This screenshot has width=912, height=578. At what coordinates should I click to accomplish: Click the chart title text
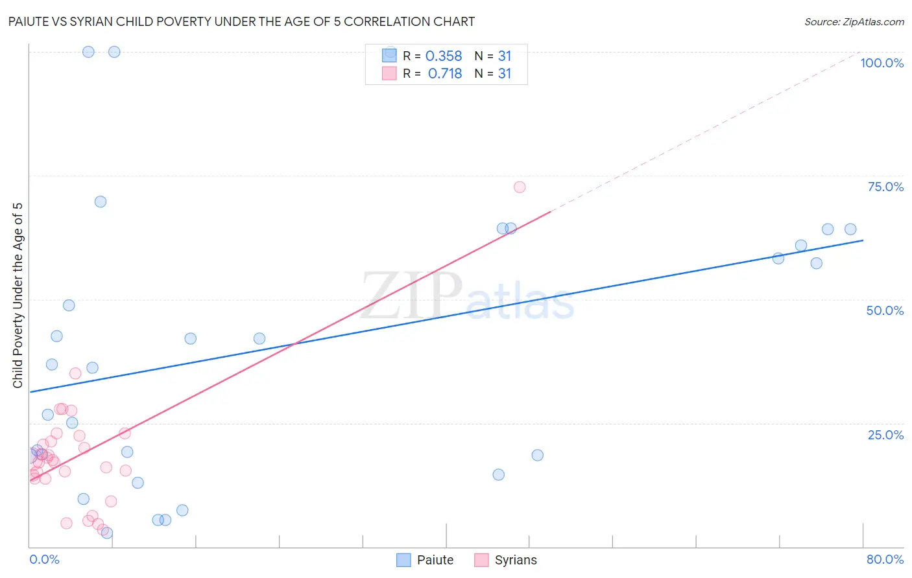point(241,21)
